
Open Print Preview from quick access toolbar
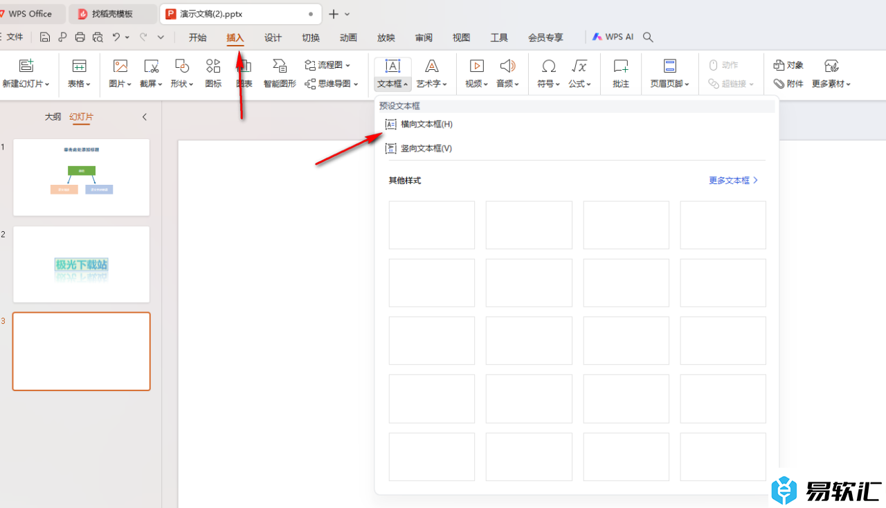pyautogui.click(x=98, y=37)
